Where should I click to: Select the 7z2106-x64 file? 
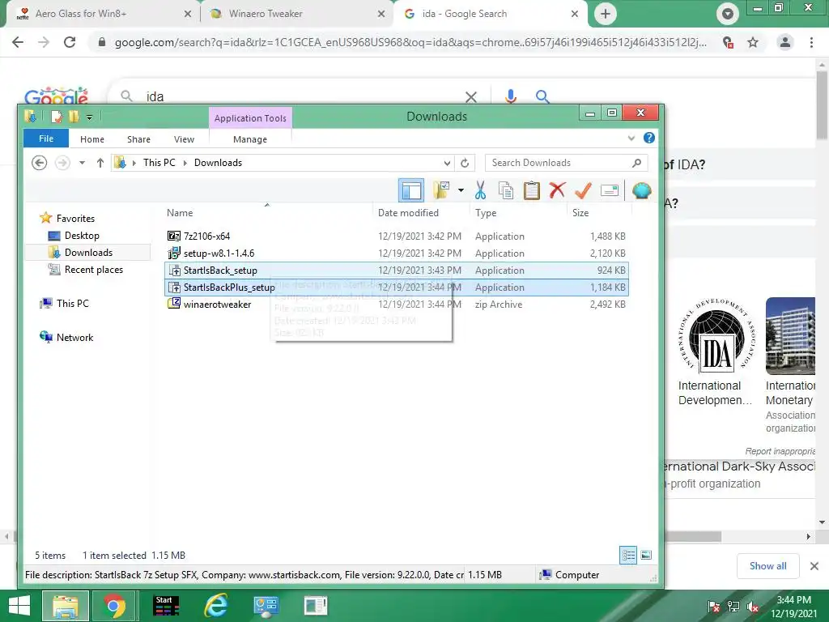pyautogui.click(x=397, y=236)
